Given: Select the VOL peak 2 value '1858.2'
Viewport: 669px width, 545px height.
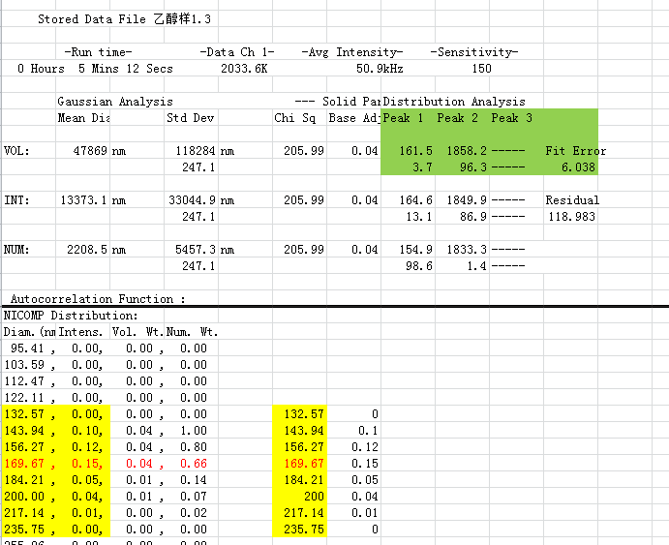Looking at the screenshot, I should point(467,151).
